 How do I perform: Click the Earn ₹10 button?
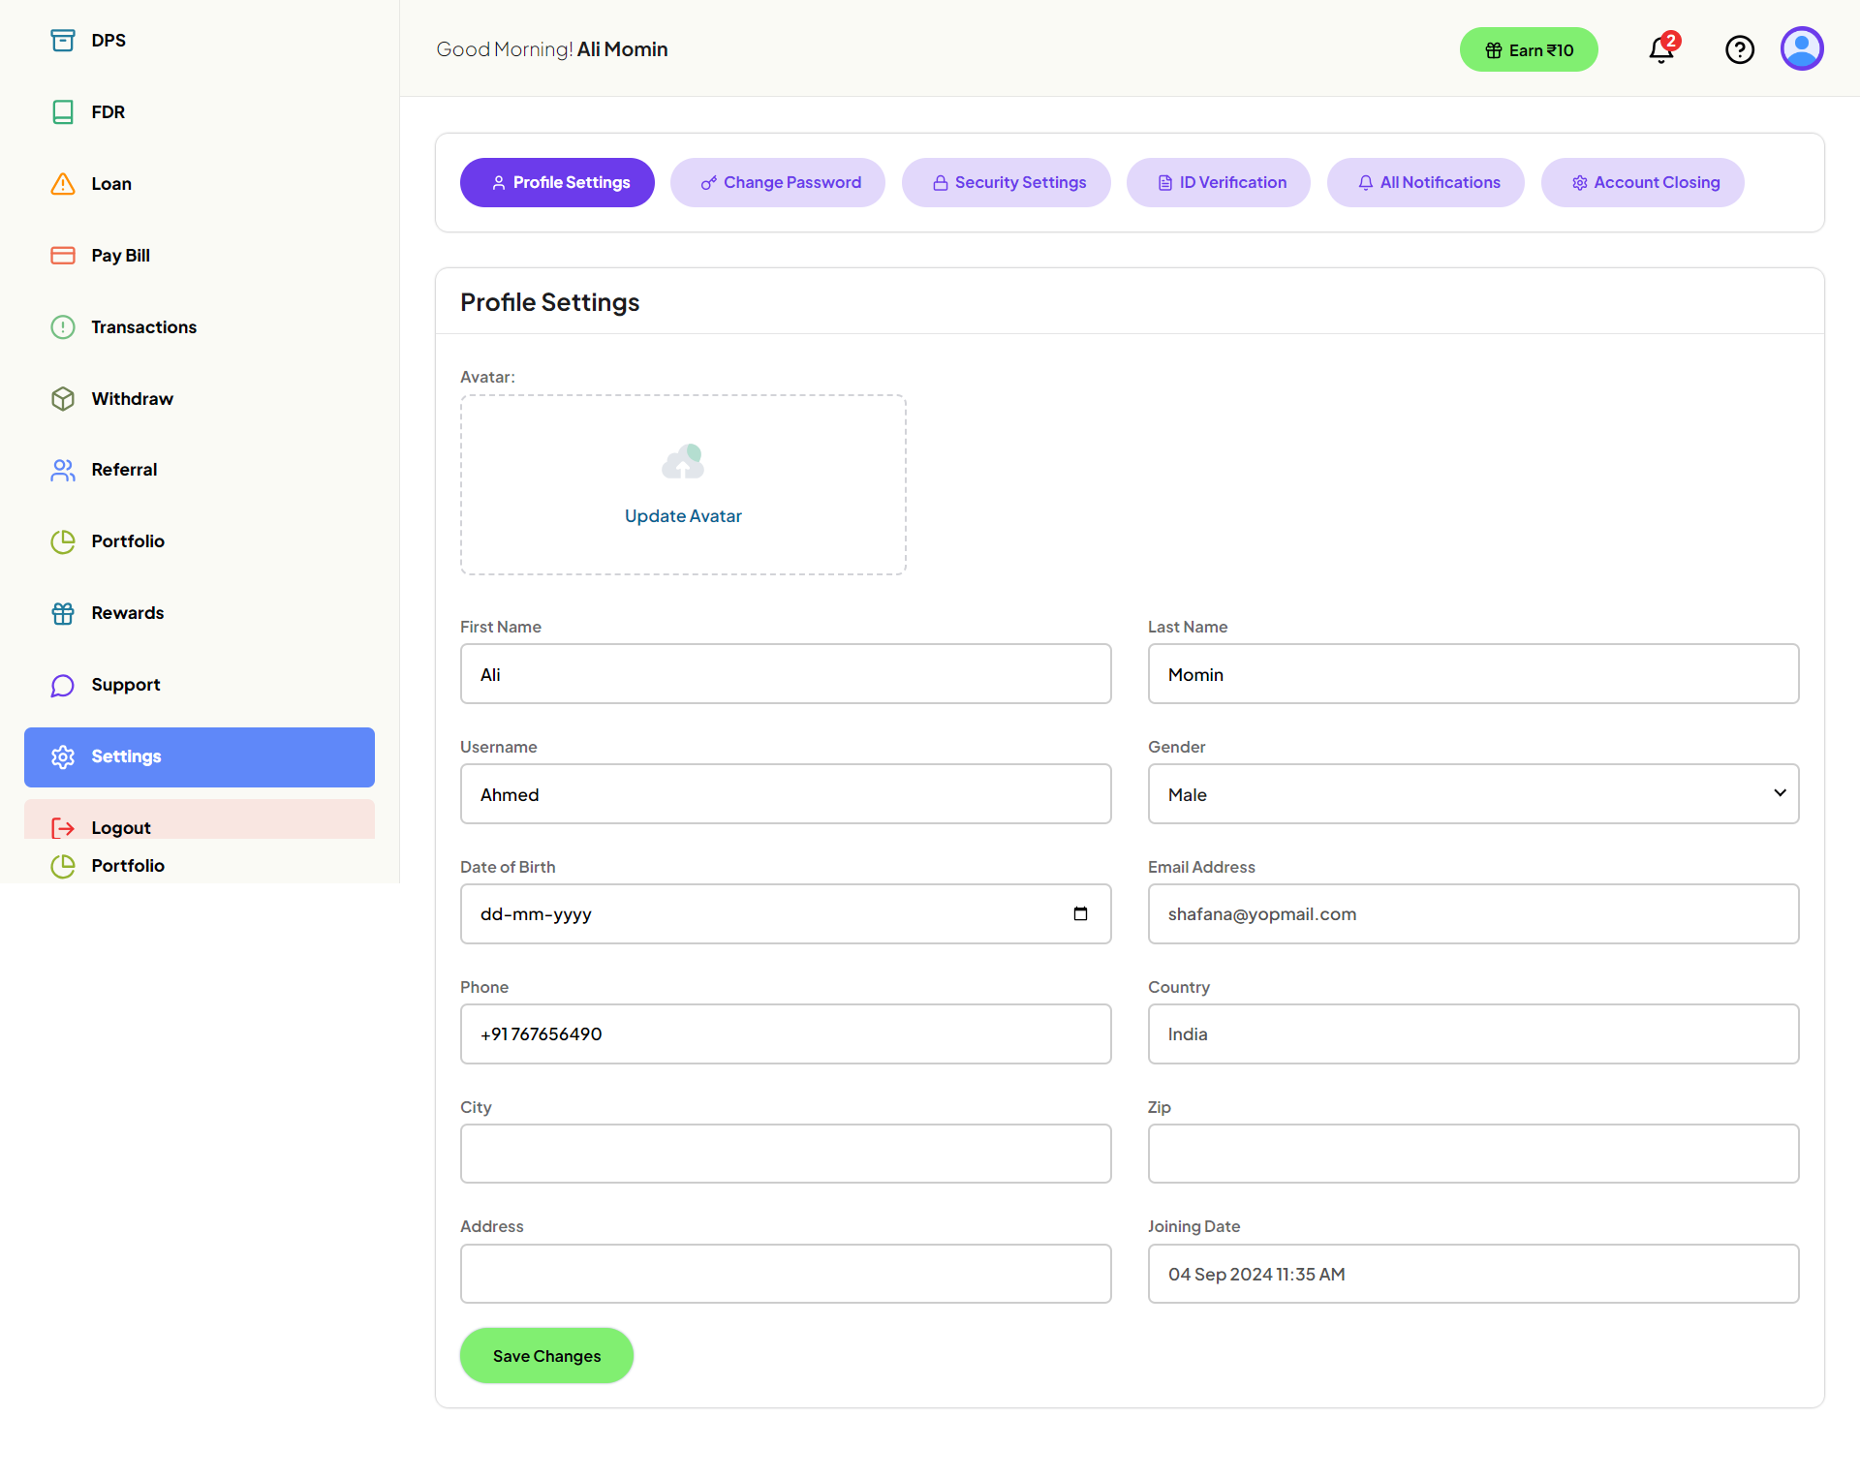[1529, 49]
